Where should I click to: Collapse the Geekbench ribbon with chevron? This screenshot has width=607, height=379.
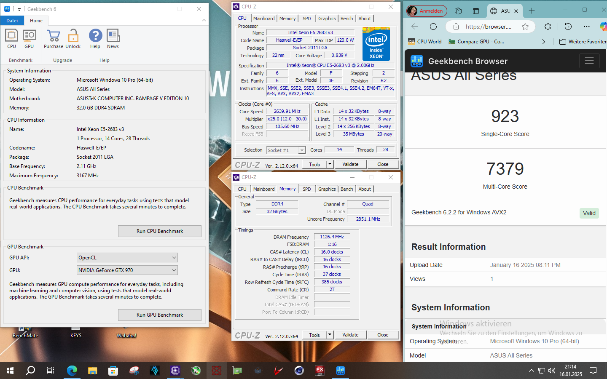pyautogui.click(x=204, y=20)
